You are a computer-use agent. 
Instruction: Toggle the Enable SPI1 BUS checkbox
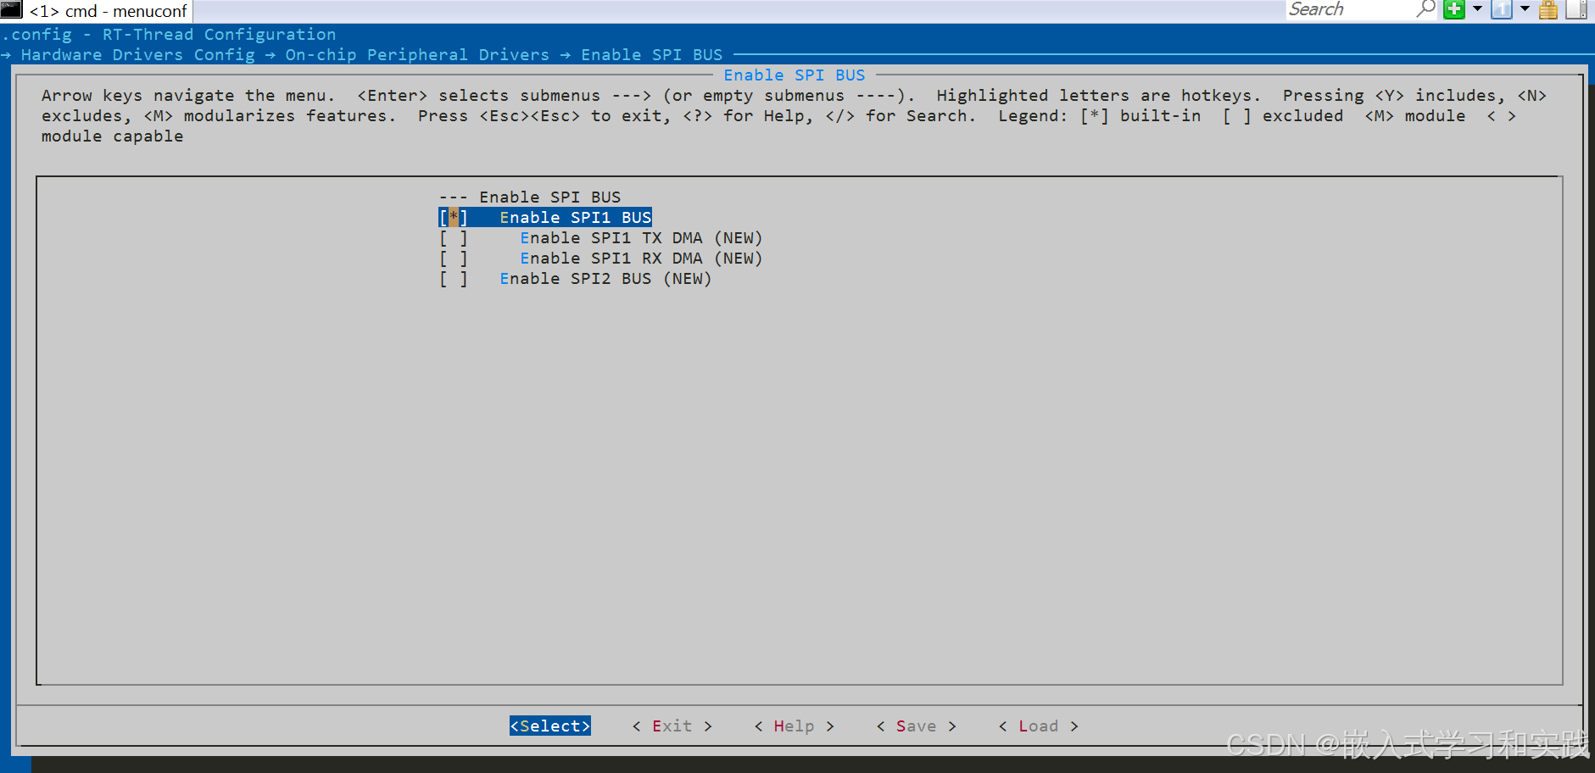453,218
